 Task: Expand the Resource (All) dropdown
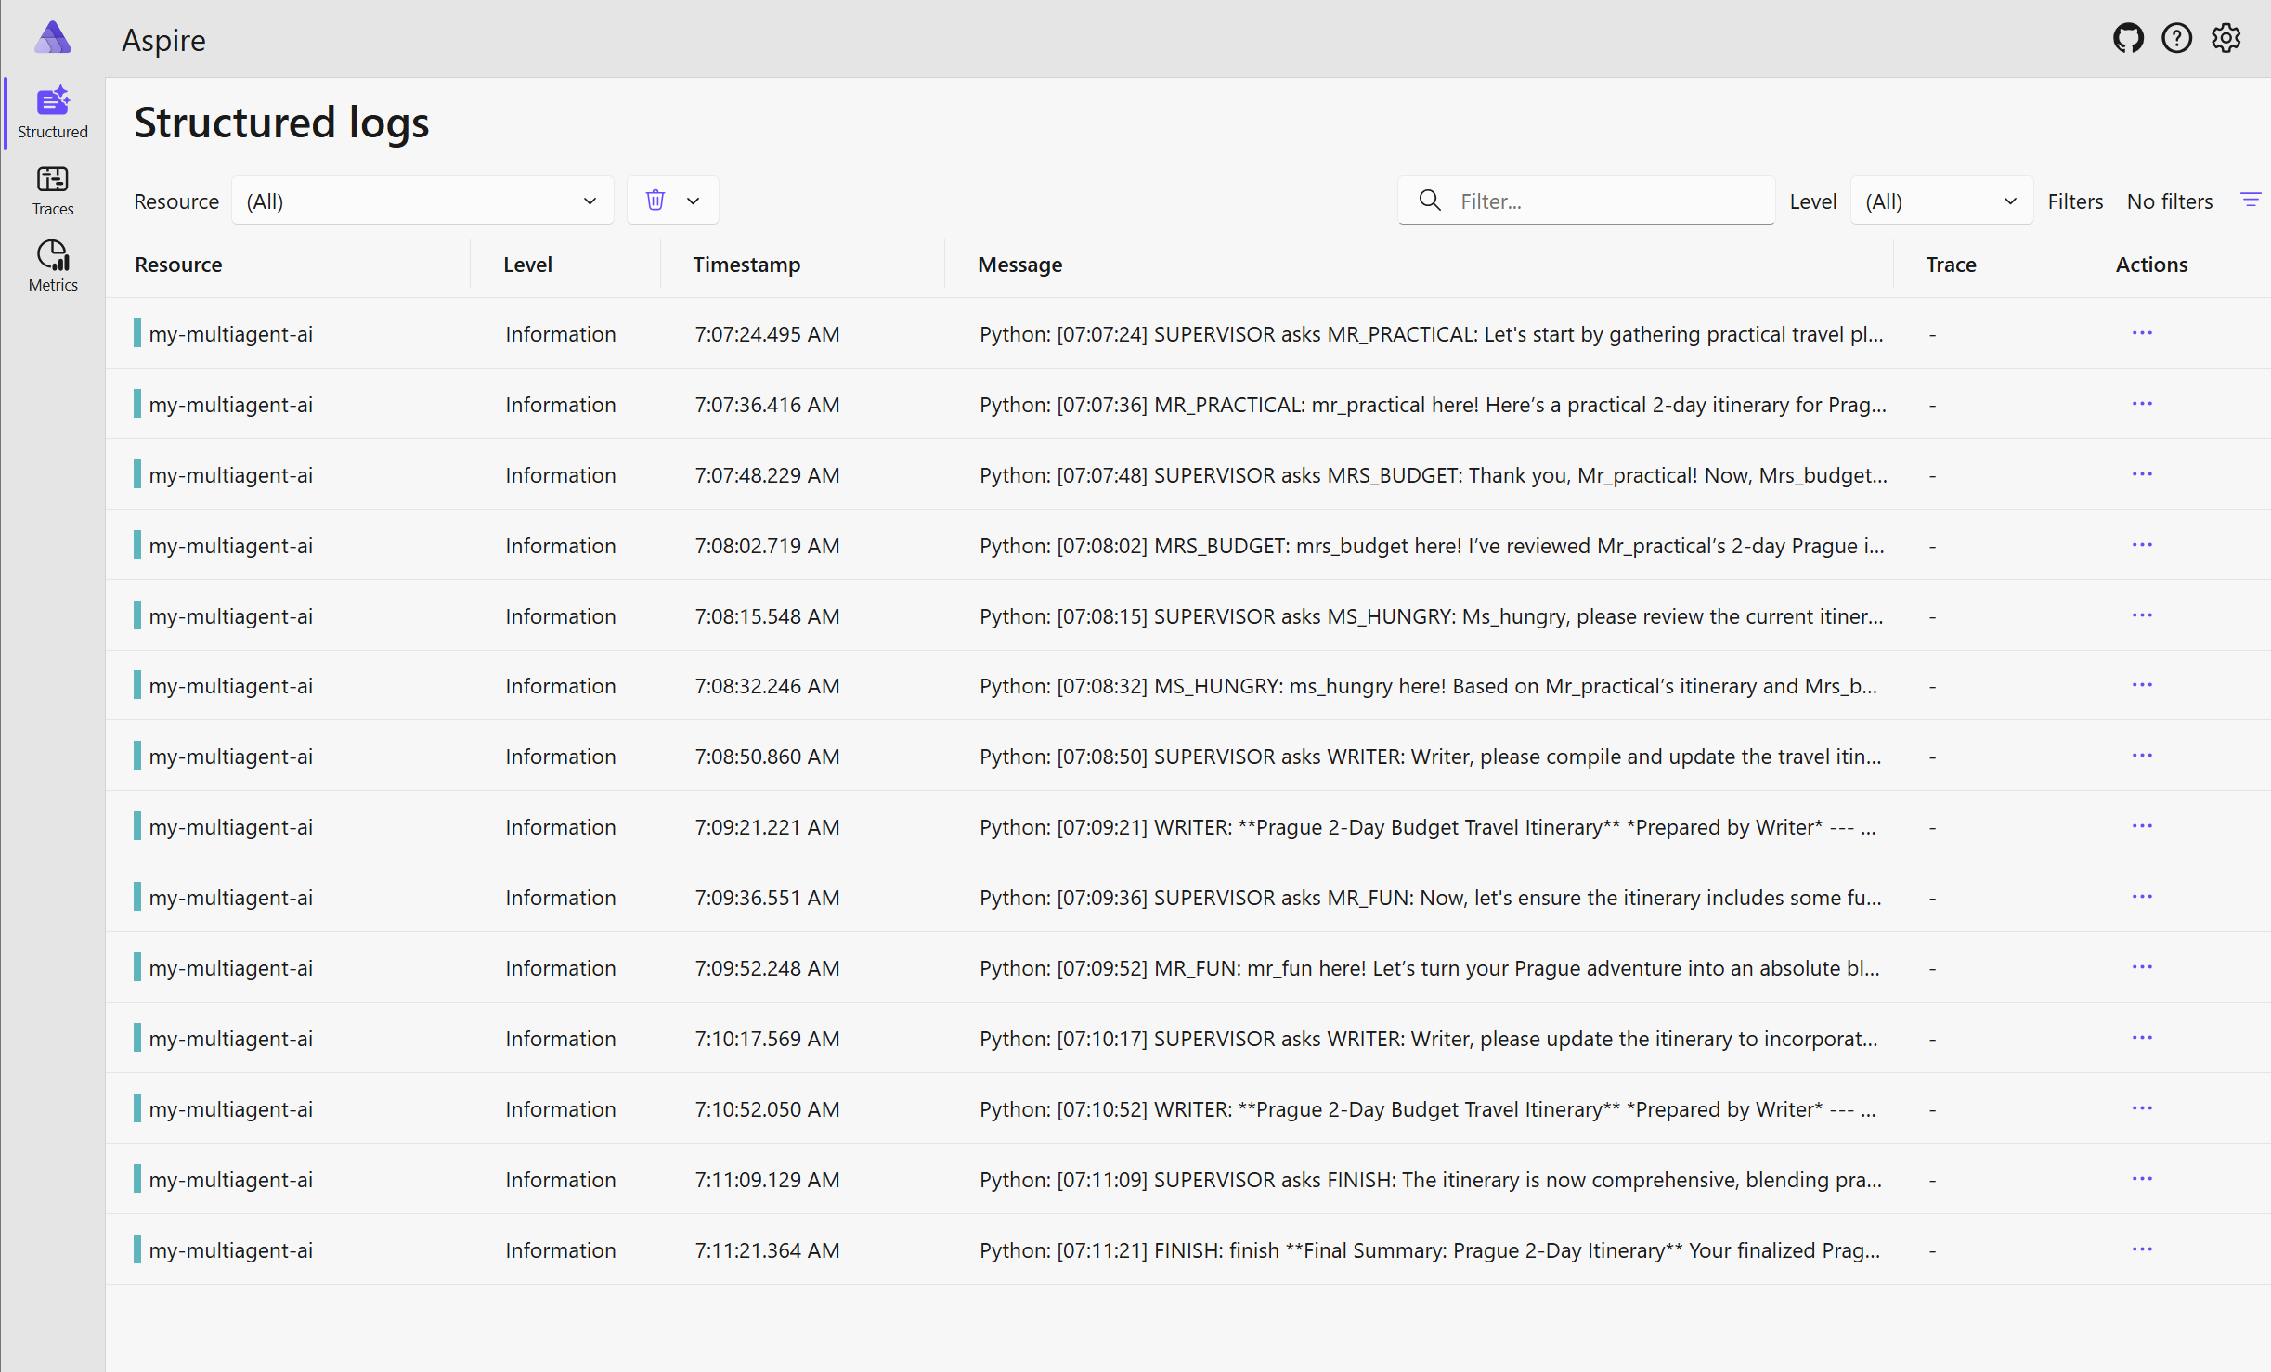(422, 201)
